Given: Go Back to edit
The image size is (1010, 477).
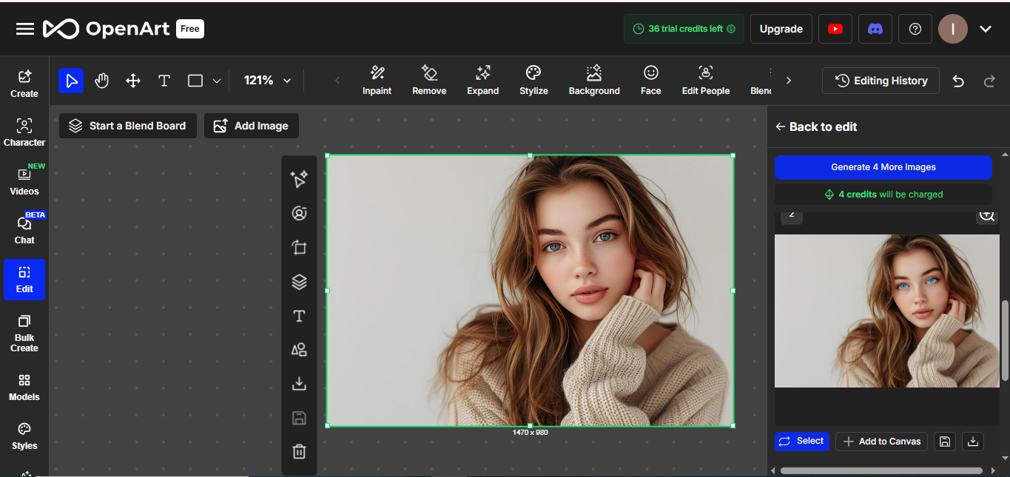Looking at the screenshot, I should coord(815,126).
